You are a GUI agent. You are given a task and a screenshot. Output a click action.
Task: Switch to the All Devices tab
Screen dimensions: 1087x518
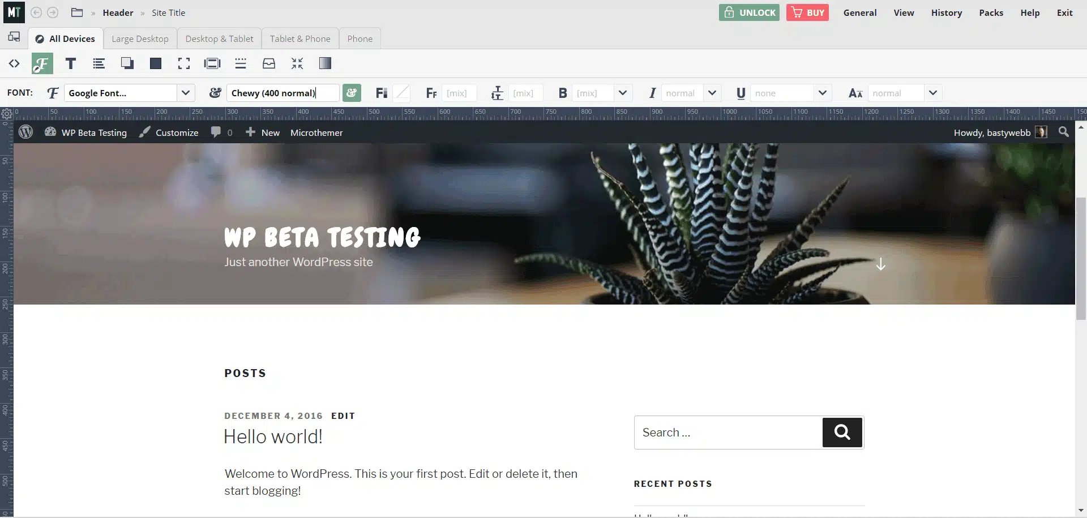click(x=66, y=38)
